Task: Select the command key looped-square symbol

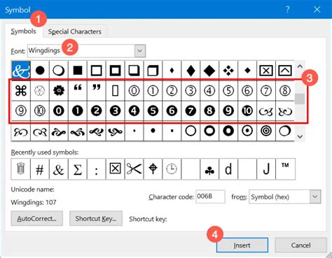Action: (21, 90)
